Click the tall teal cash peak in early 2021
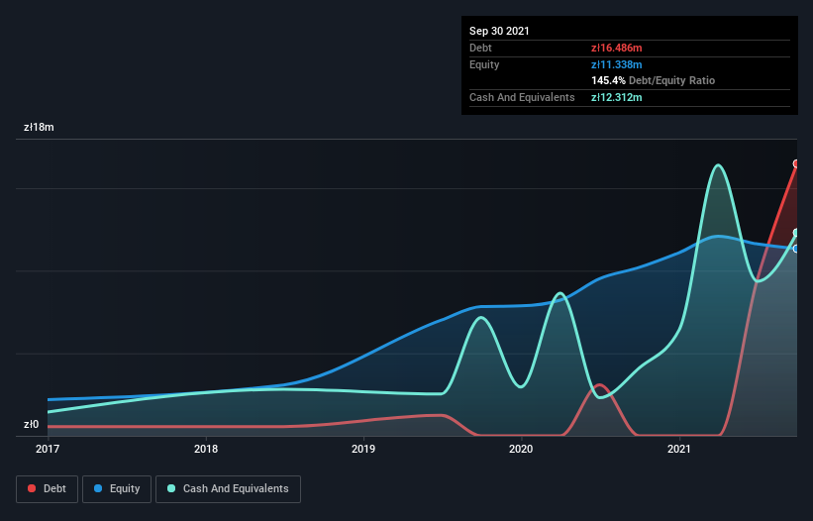Viewport: 813px width, 521px height. click(x=718, y=165)
